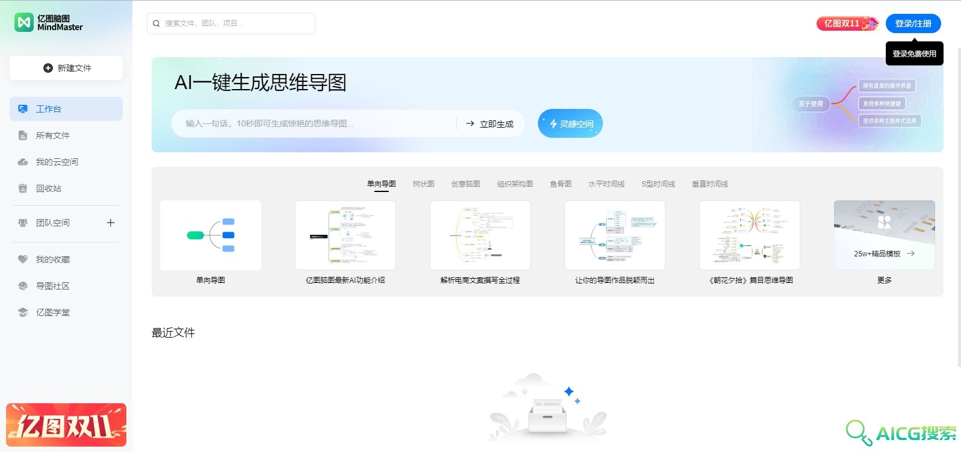Click the 我的收藏 heart icon
Viewport: 961px width, 452px height.
(23, 259)
